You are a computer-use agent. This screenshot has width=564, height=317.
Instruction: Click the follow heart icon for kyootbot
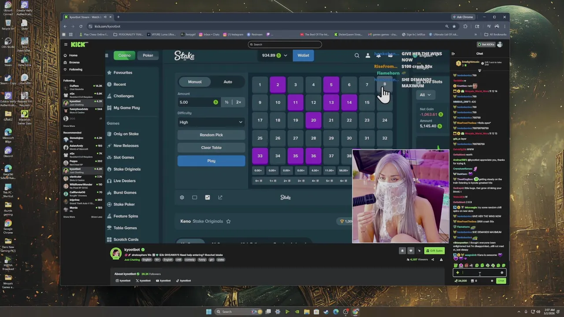pyautogui.click(x=411, y=251)
